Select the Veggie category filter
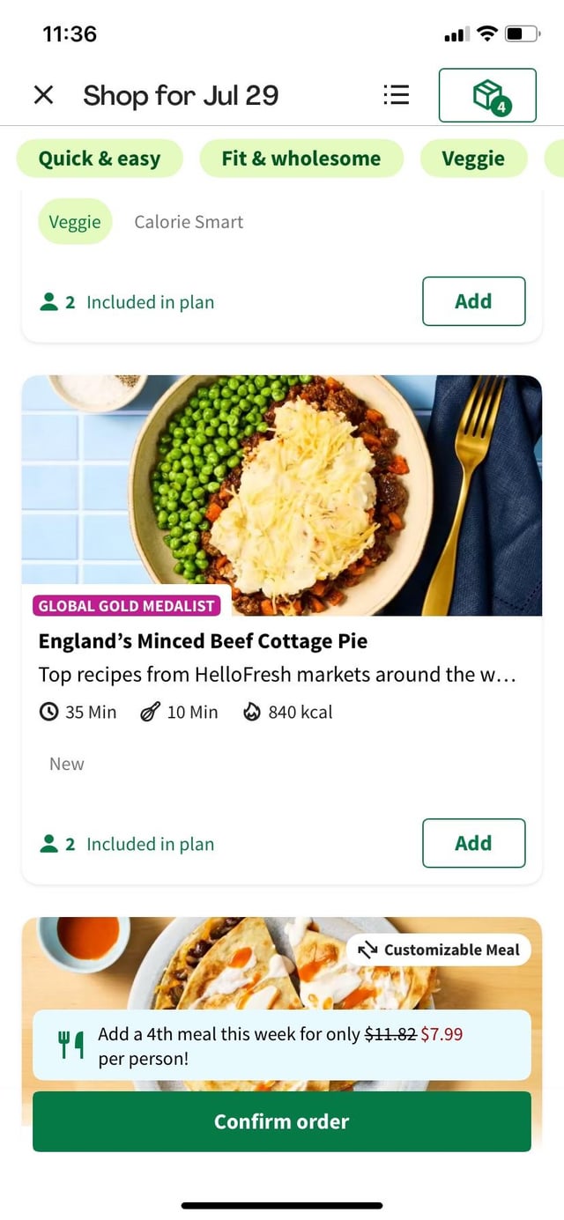The image size is (564, 1220). [473, 159]
